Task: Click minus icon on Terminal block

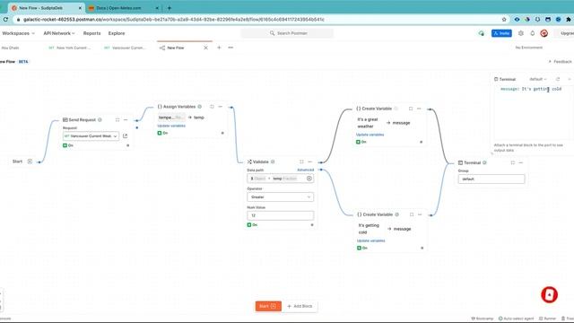Action: pos(521,162)
